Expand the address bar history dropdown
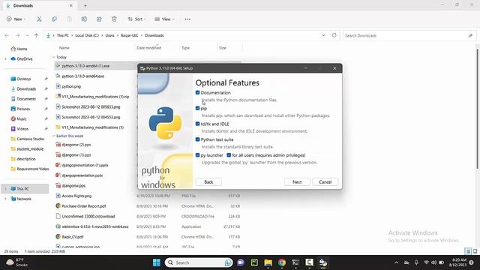The image size is (480, 270). click(x=323, y=35)
